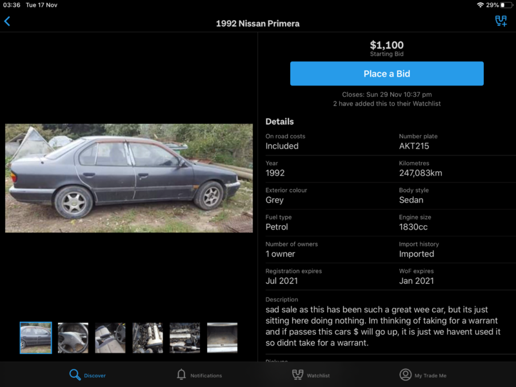
Task: Tap the '2 have added this to their Watchlist' text
Action: click(x=386, y=104)
